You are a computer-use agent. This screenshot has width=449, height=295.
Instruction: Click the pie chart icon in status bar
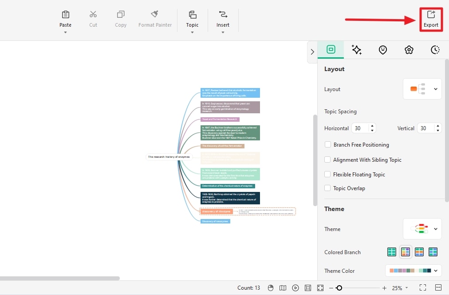(270, 288)
